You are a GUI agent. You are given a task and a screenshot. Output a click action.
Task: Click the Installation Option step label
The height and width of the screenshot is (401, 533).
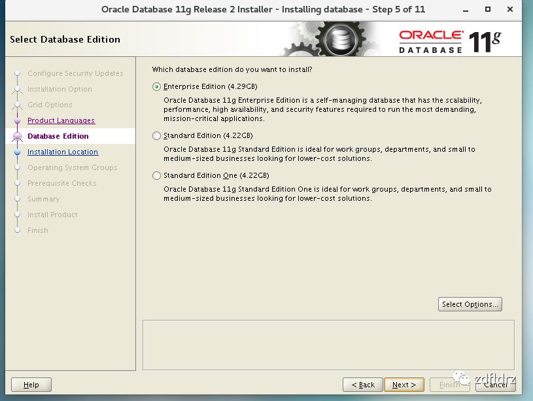[60, 89]
